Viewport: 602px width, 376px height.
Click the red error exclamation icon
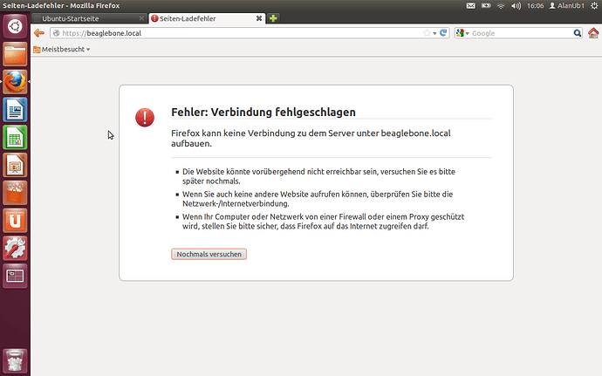pyautogui.click(x=145, y=117)
